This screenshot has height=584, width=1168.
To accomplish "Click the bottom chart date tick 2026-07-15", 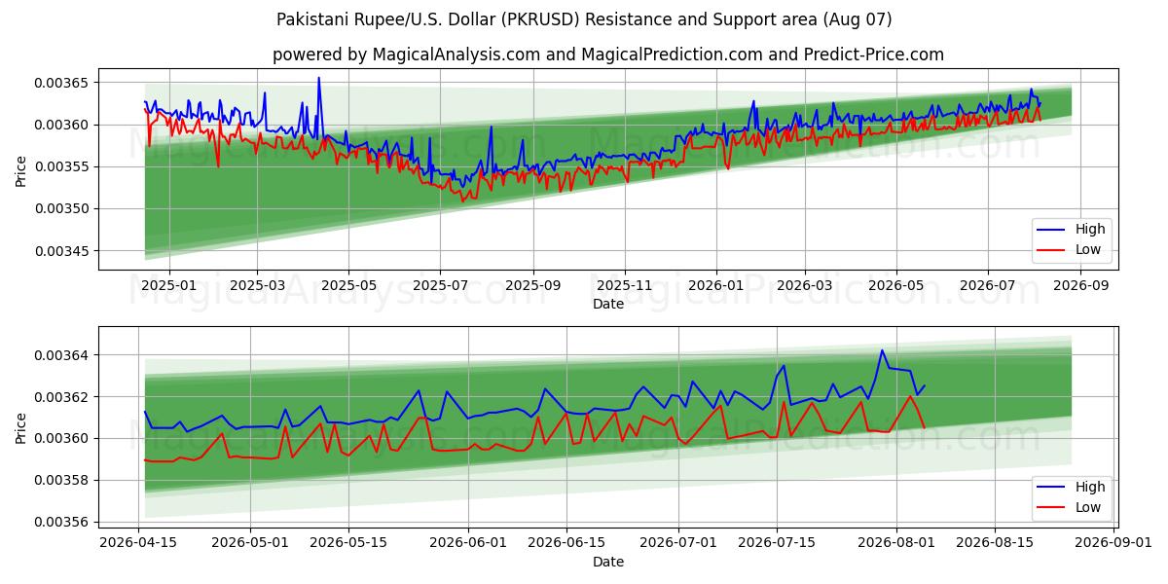I will [777, 543].
